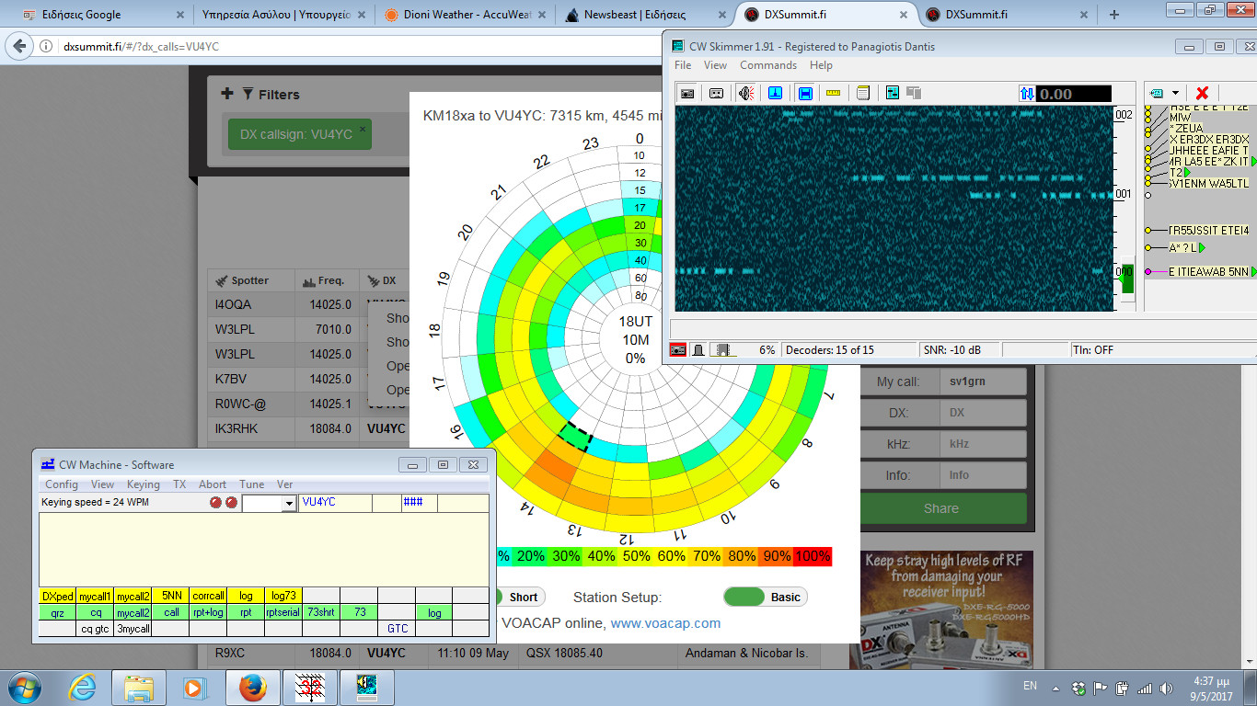Click the 100% red legend swatch
This screenshot has width=1257, height=706.
pos(813,556)
